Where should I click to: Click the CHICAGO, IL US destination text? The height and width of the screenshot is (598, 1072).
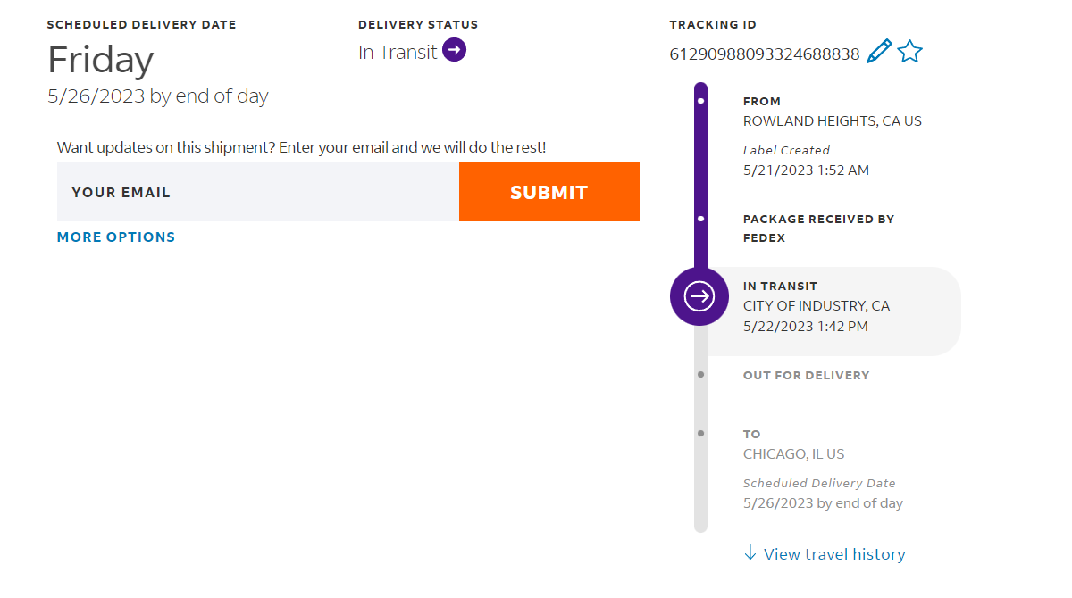[x=793, y=454]
